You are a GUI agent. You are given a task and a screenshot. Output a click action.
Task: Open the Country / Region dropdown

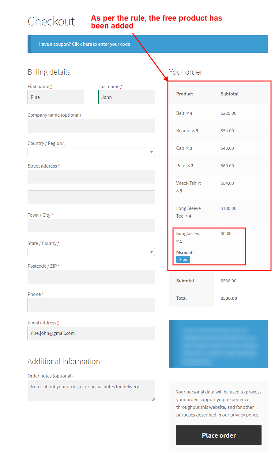coord(91,152)
